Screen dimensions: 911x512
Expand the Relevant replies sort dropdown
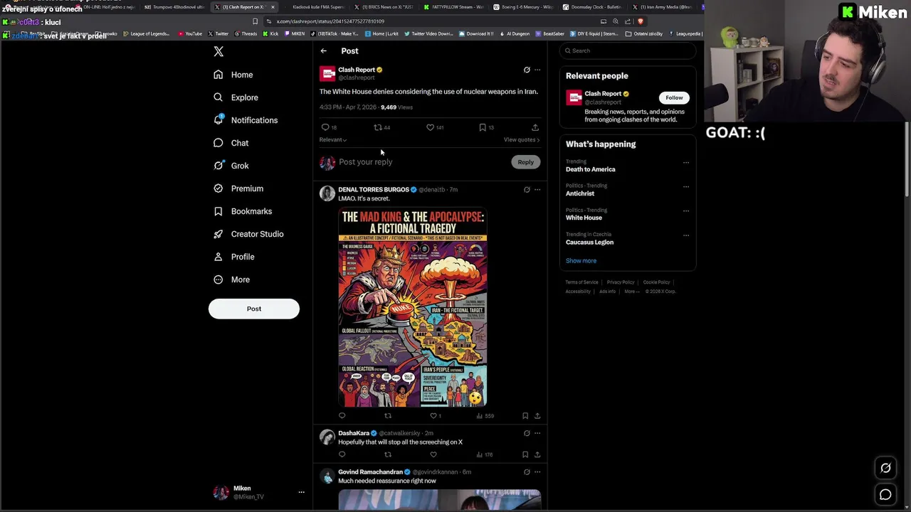[x=332, y=140]
